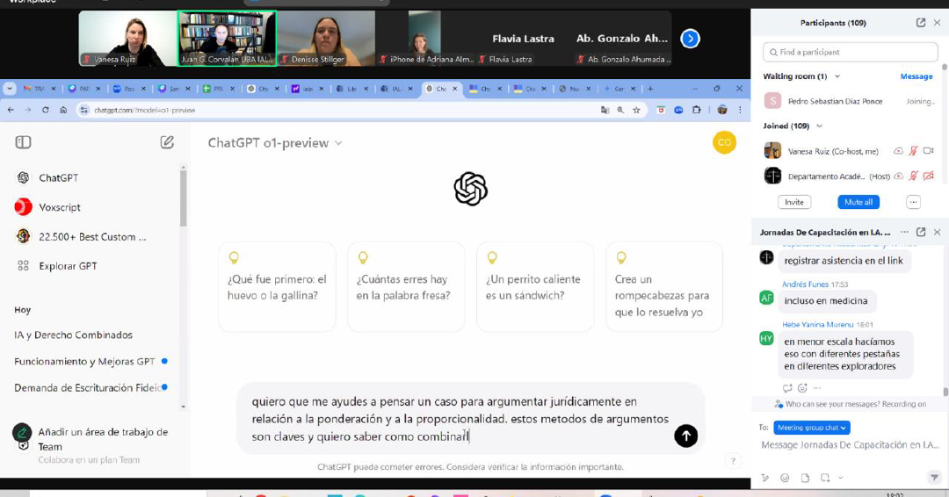Image resolution: width=949 pixels, height=497 pixels.
Task: Open the question mark help button
Action: [733, 461]
